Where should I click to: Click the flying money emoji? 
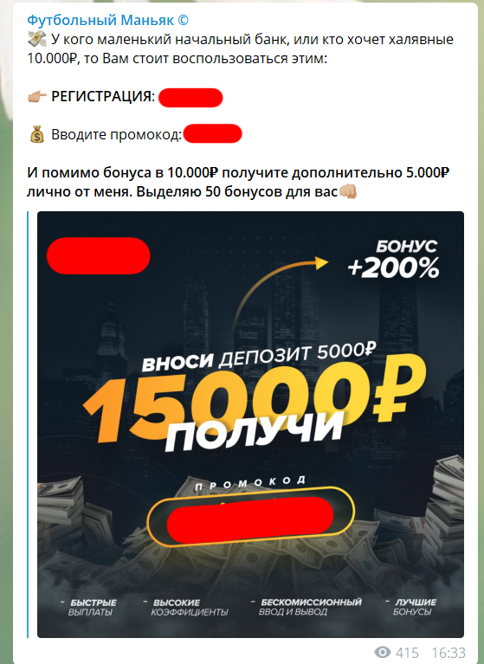click(x=37, y=39)
